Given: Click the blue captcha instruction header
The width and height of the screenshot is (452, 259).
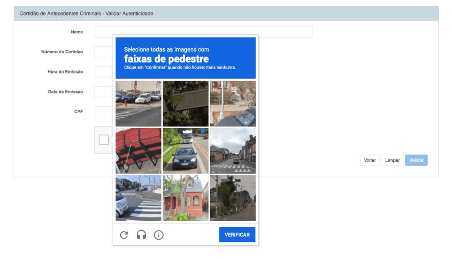Looking at the screenshot, I should (x=185, y=58).
